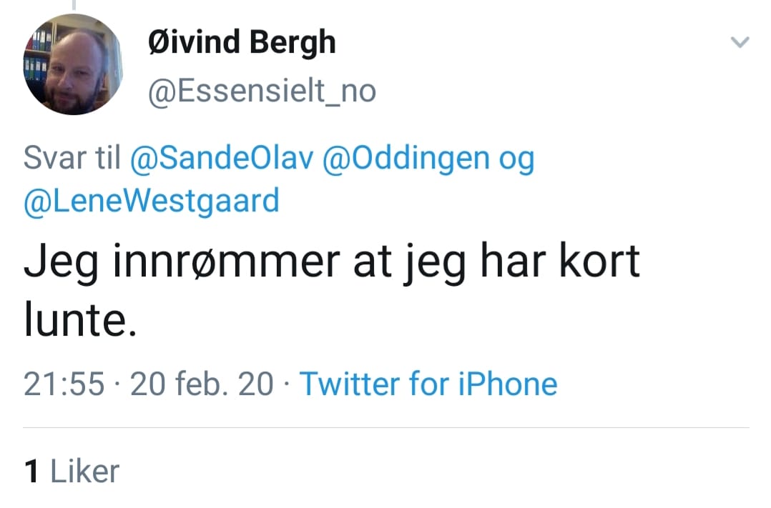Open the @Essensielt_no handle
771x508 pixels.
(x=262, y=91)
